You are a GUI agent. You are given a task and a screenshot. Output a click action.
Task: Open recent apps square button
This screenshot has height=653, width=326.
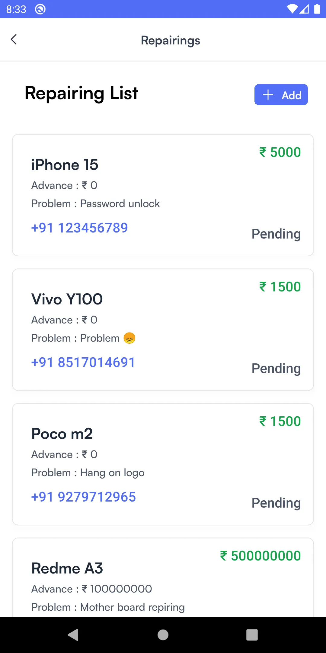[x=252, y=635]
